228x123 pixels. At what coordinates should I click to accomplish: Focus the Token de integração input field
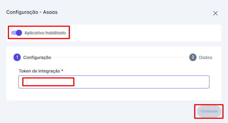114,82
